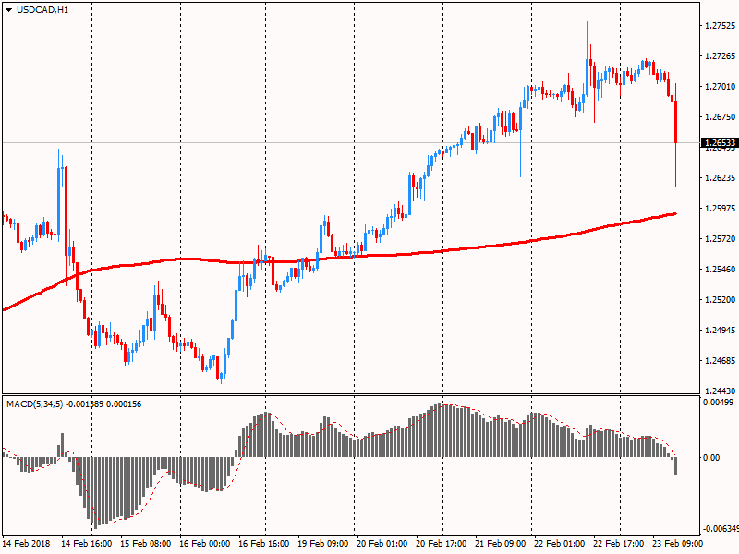Click the MACD 0.00 zero level label

coord(711,457)
